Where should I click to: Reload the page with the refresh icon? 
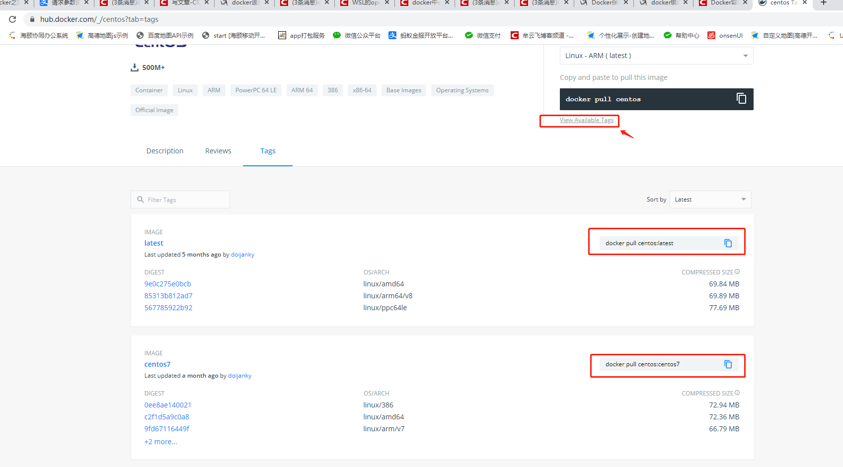click(x=12, y=19)
